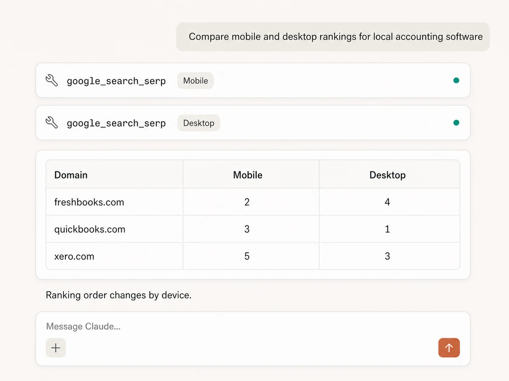Click the green status dot on the Desktop row

point(456,123)
